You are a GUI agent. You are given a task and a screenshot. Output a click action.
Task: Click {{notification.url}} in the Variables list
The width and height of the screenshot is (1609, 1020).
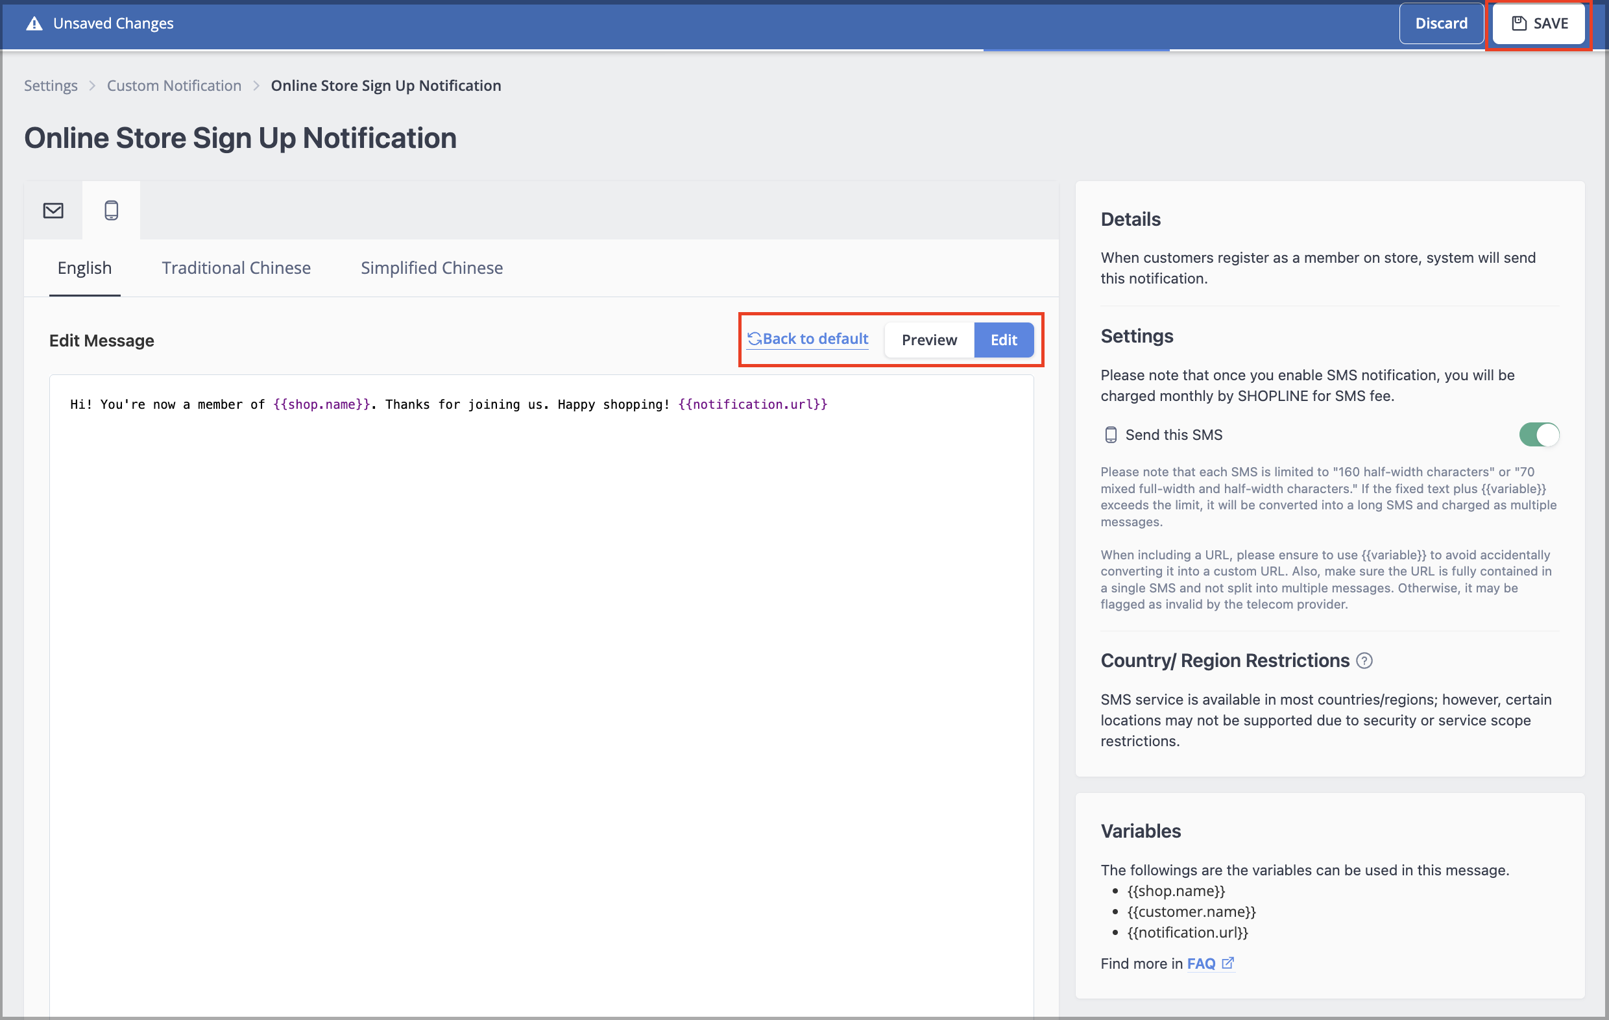point(1187,932)
